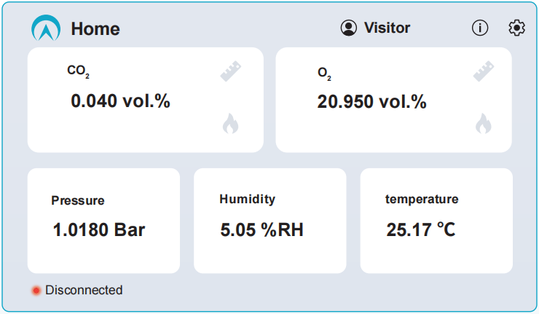
Task: Click the ruler calibration icon in CO2 card
Action: click(x=231, y=71)
